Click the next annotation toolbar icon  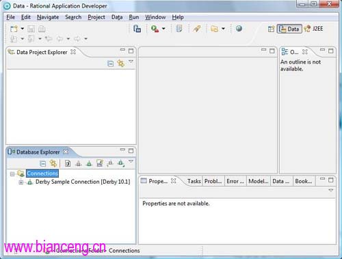tap(14, 39)
